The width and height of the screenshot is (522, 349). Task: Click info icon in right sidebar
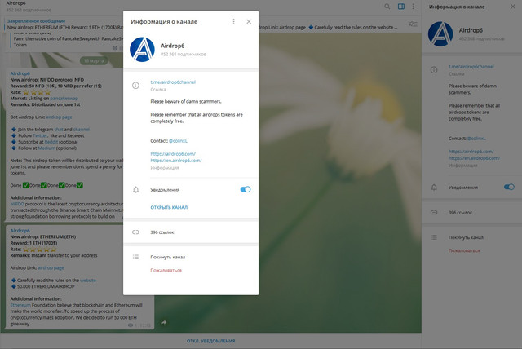point(434,70)
